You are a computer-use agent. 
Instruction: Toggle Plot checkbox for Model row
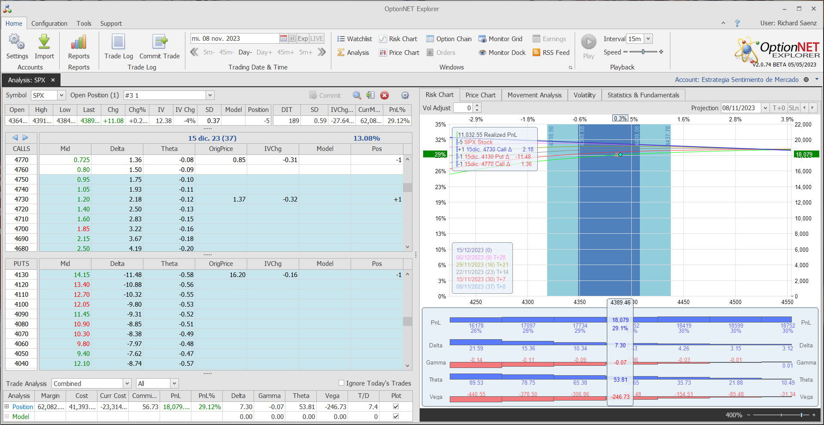[x=396, y=416]
